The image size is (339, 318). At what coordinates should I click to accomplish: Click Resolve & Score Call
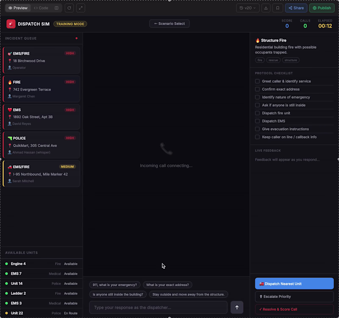click(294, 309)
